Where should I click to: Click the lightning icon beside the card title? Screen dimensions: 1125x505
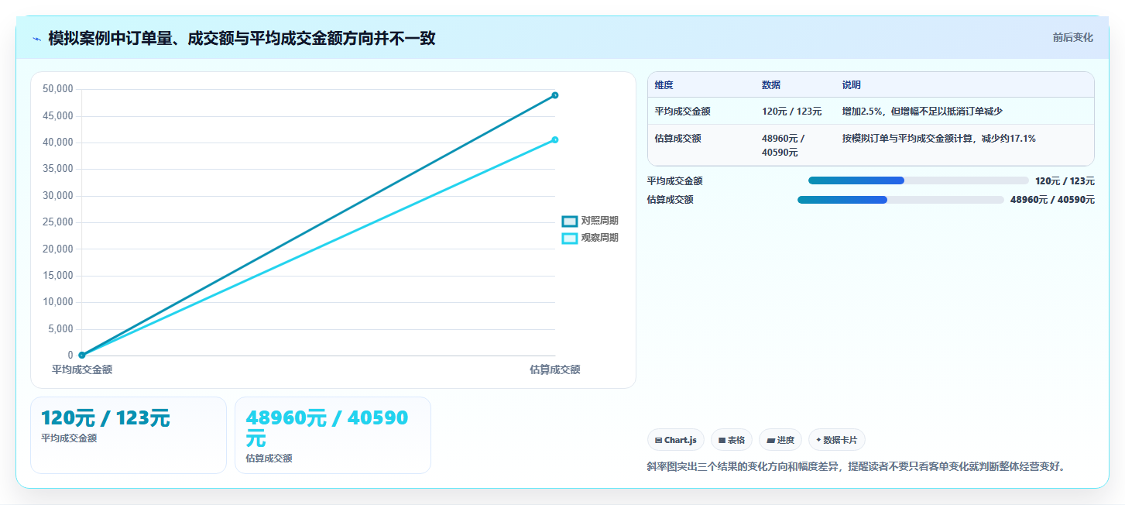(36, 39)
